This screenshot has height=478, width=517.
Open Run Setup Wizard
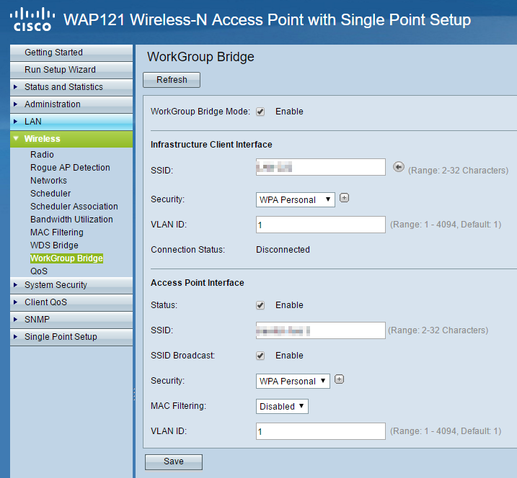pos(71,70)
